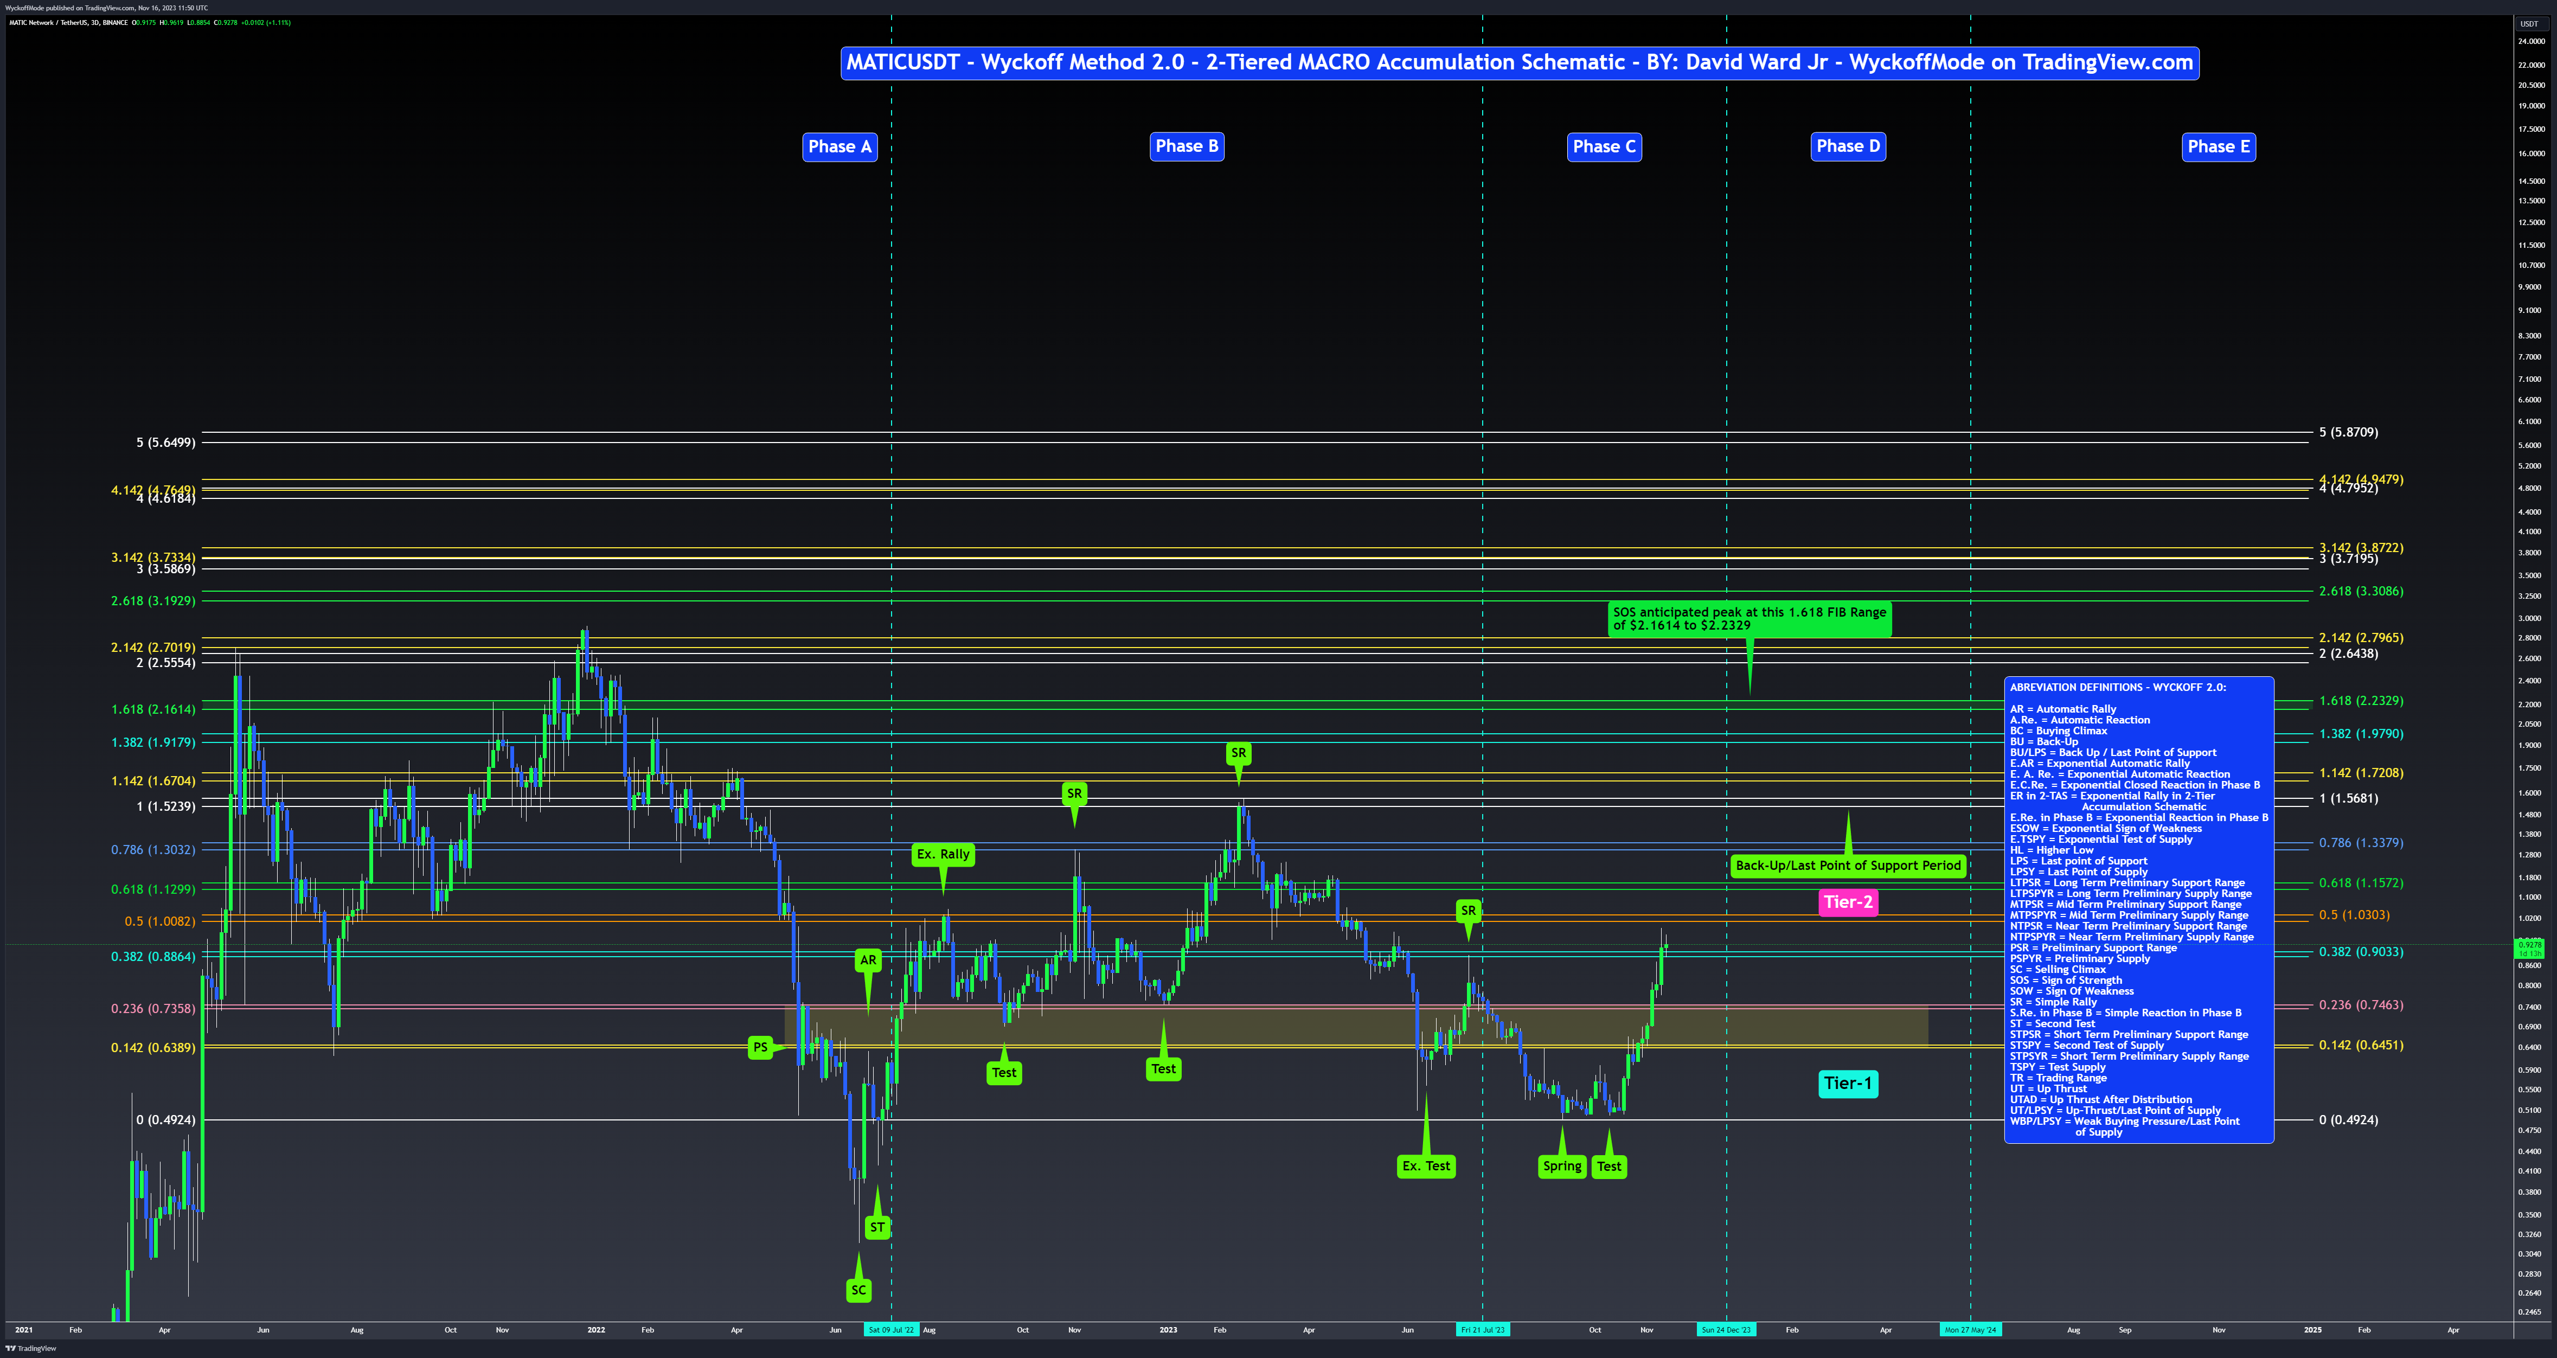Click the Sun 24 Dec '23 date marker
The width and height of the screenshot is (2557, 1358).
point(1726,1329)
